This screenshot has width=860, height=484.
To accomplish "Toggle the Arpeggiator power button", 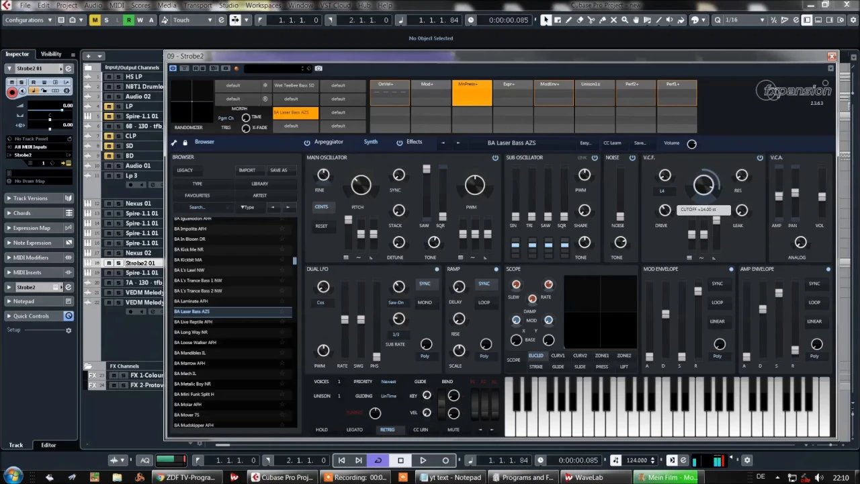I will coord(307,143).
